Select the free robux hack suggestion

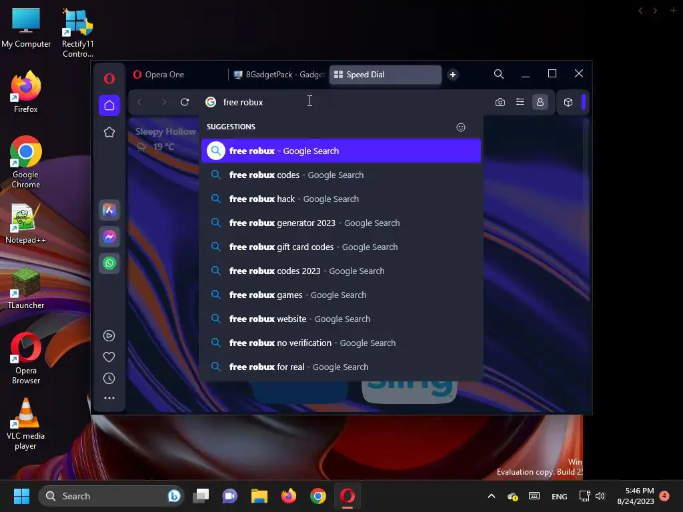point(341,199)
